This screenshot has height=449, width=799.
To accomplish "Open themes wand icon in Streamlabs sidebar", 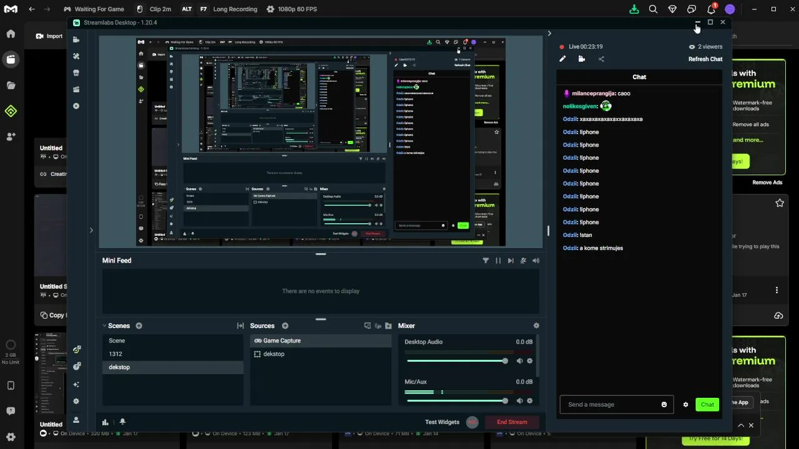I will pyautogui.click(x=76, y=56).
